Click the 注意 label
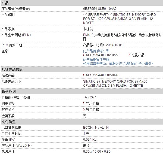 coord(5,51)
